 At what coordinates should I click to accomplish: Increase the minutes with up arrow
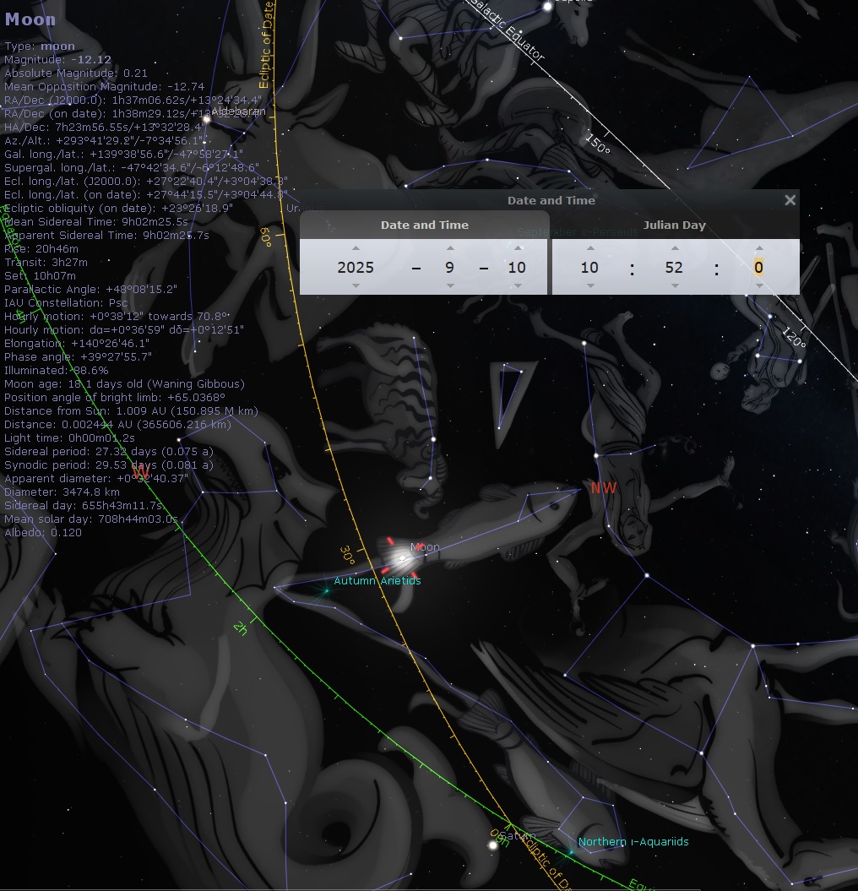click(x=675, y=248)
